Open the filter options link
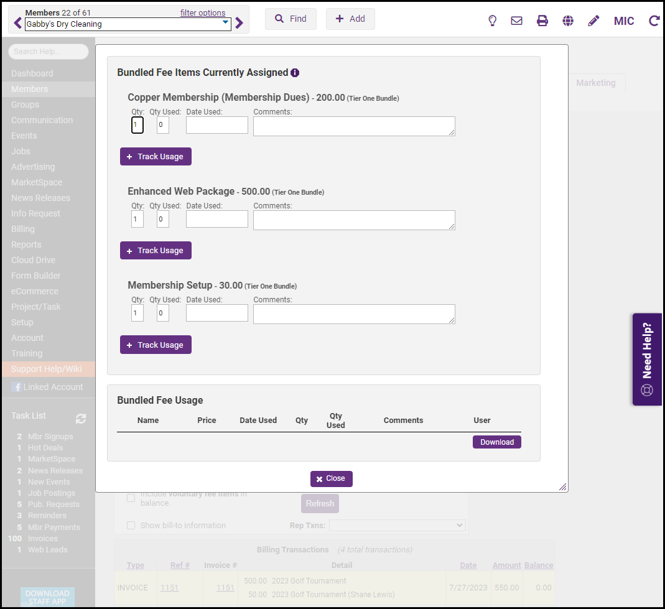The image size is (665, 609). (203, 12)
